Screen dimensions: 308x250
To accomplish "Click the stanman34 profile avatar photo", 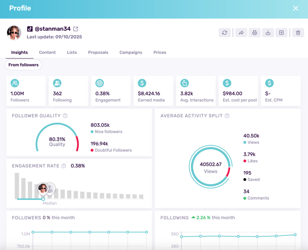I will [14, 33].
